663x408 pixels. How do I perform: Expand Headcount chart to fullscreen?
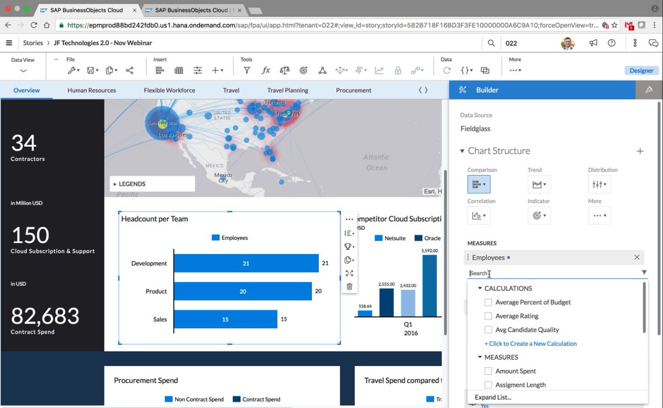349,273
